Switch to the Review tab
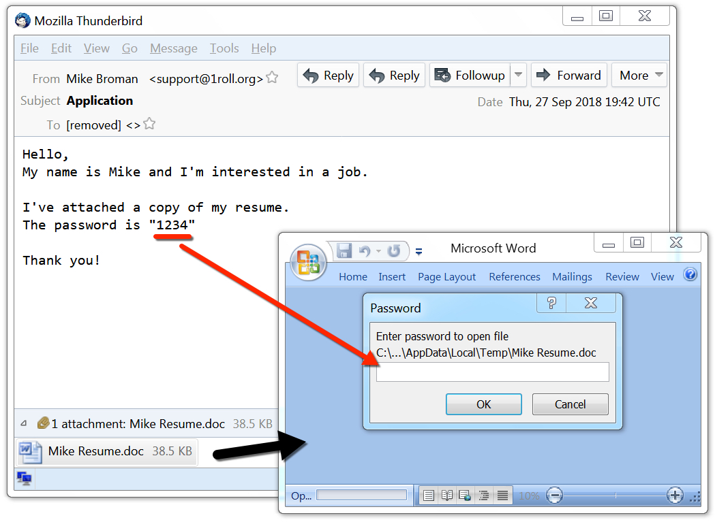Image resolution: width=715 pixels, height=522 pixels. (x=622, y=277)
